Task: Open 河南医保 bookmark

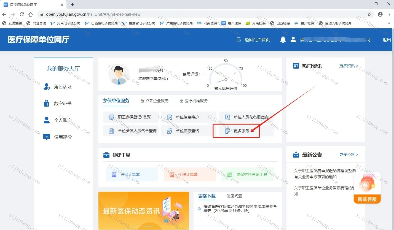Action: [207, 23]
